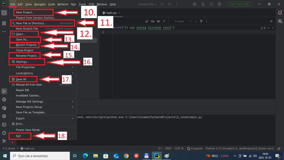The image size is (284, 160).
Task: Select Settings... from the File menu
Action: (x=22, y=62)
